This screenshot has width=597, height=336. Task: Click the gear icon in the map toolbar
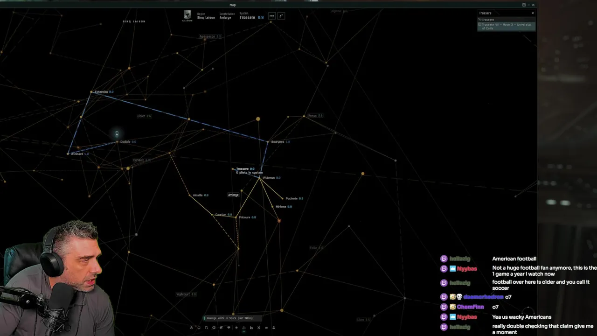214,328
